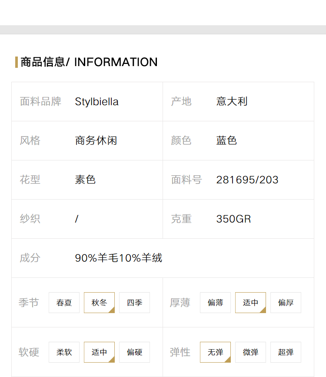Click the 商品信息/ INFORMATION heading
This screenshot has width=326, height=377.
[x=89, y=62]
